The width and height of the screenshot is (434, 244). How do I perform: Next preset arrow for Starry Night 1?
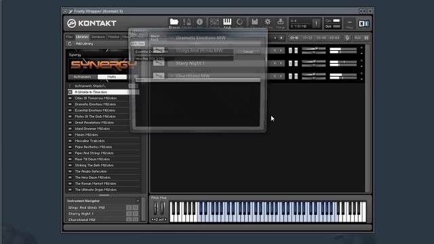[x=281, y=63]
